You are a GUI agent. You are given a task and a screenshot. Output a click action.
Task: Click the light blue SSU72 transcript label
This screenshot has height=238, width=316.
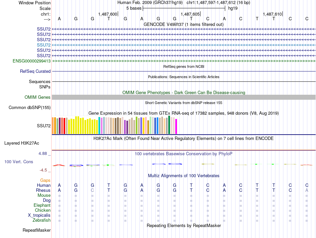click(44, 45)
